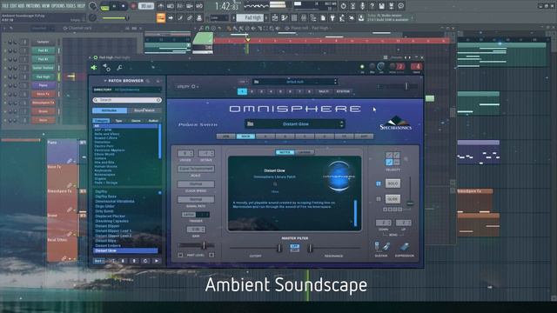557x313 pixels.
Task: Click the circular arrow undo-history icon
Action: click(x=343, y=6)
